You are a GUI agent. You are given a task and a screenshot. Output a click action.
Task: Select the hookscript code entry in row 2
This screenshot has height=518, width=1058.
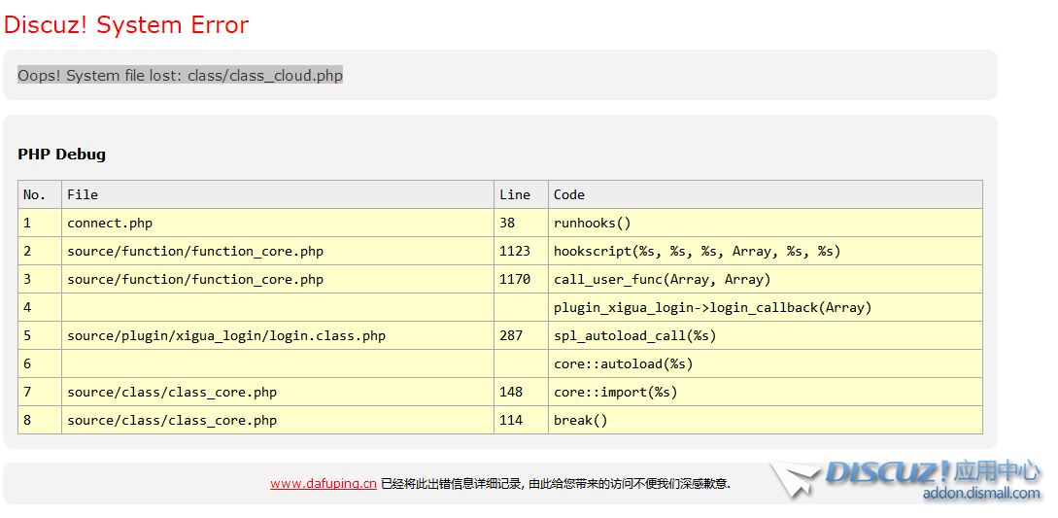click(x=697, y=251)
